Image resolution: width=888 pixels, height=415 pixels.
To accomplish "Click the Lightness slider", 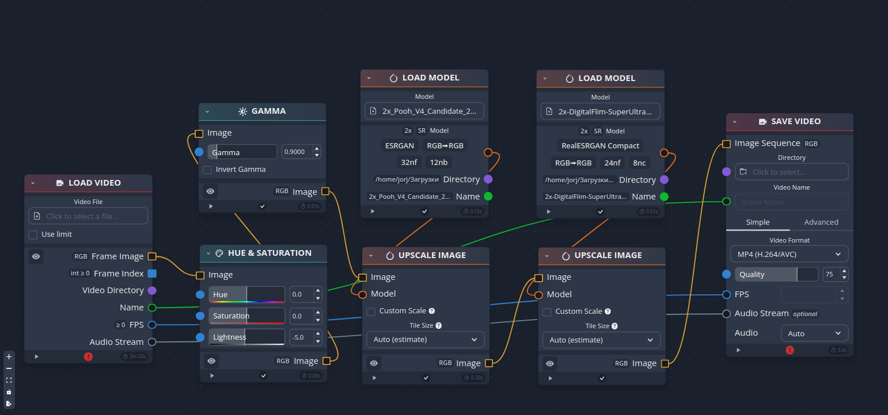I will tap(246, 337).
